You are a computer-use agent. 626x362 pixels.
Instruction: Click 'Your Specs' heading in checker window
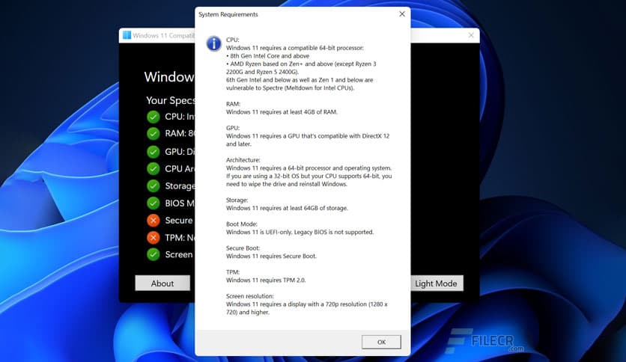point(171,100)
